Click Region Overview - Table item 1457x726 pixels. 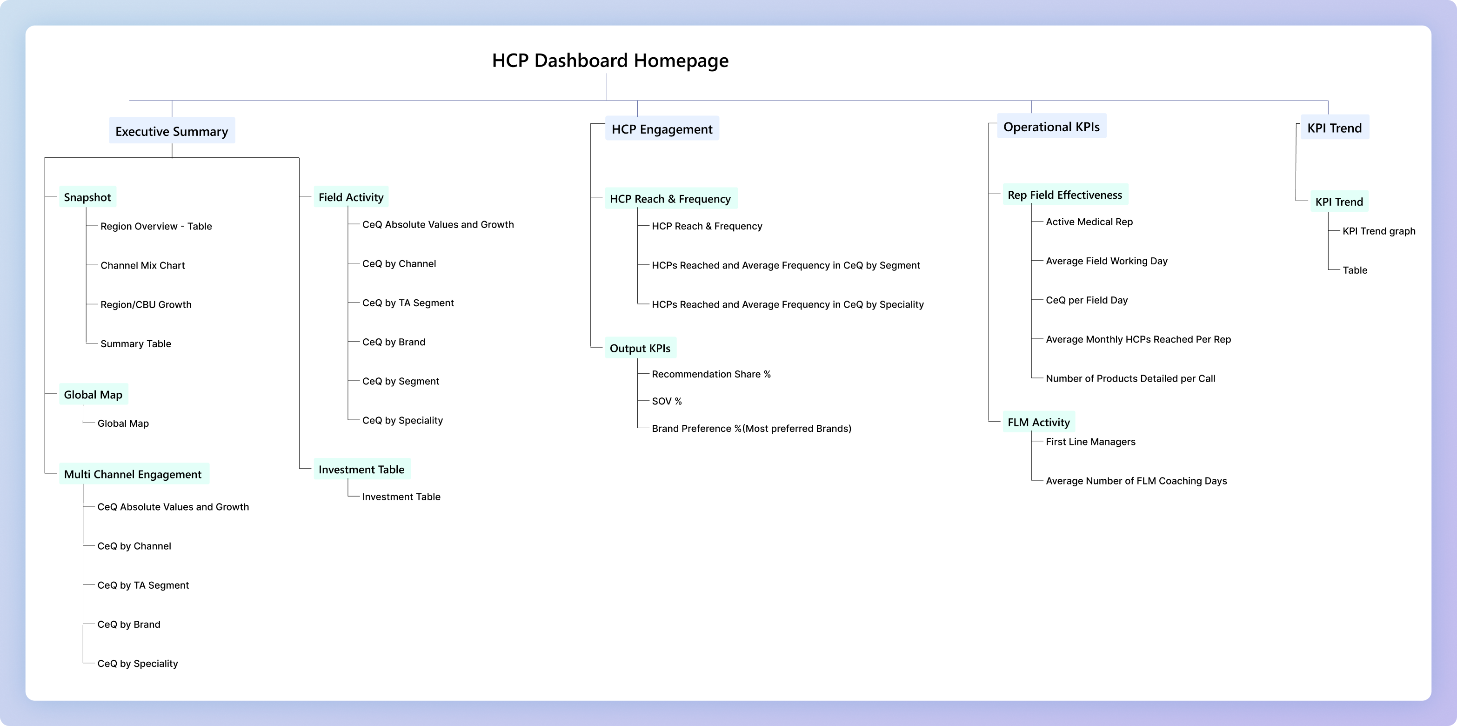pos(156,226)
